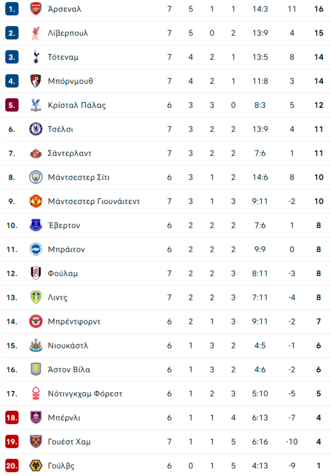Image resolution: width=331 pixels, height=476 pixels.
Task: Click the red position 18 badge
Action: (x=12, y=418)
